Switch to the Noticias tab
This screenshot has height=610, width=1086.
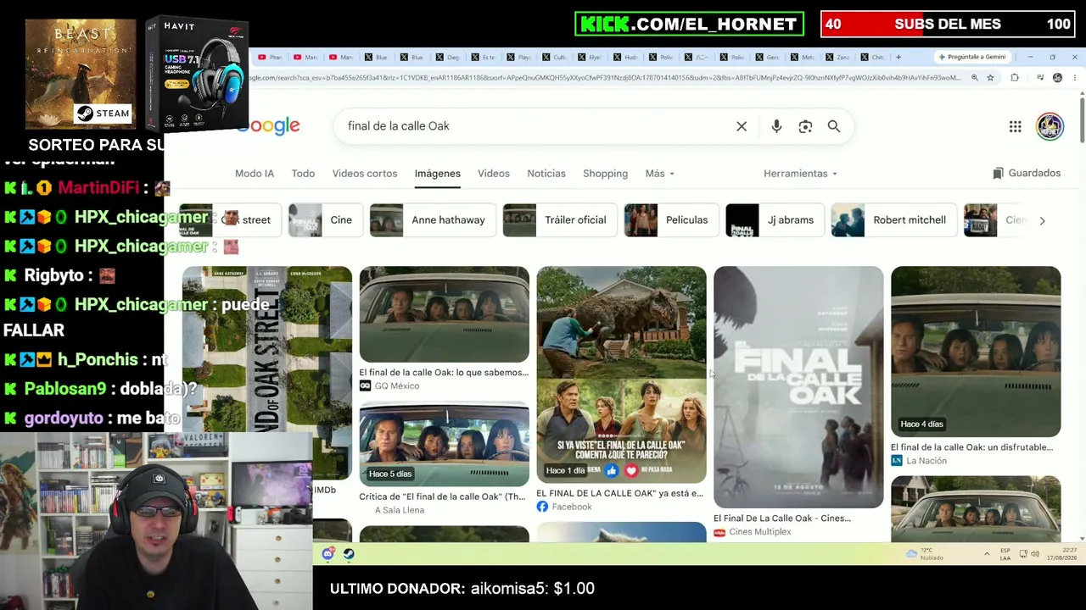[x=546, y=174]
